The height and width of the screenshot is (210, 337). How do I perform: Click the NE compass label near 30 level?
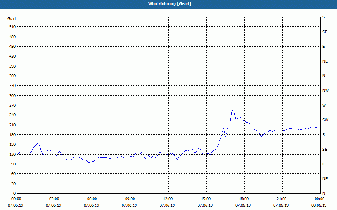point(325,179)
